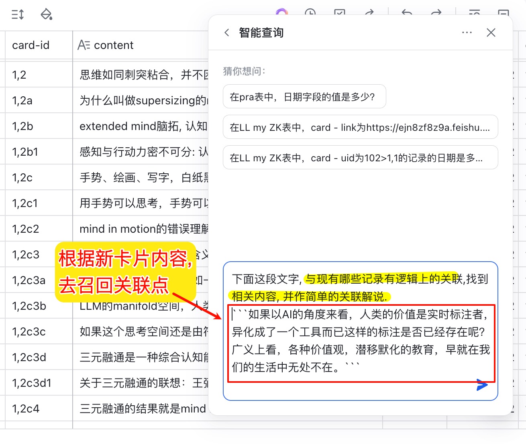Click the content column header

point(141,45)
